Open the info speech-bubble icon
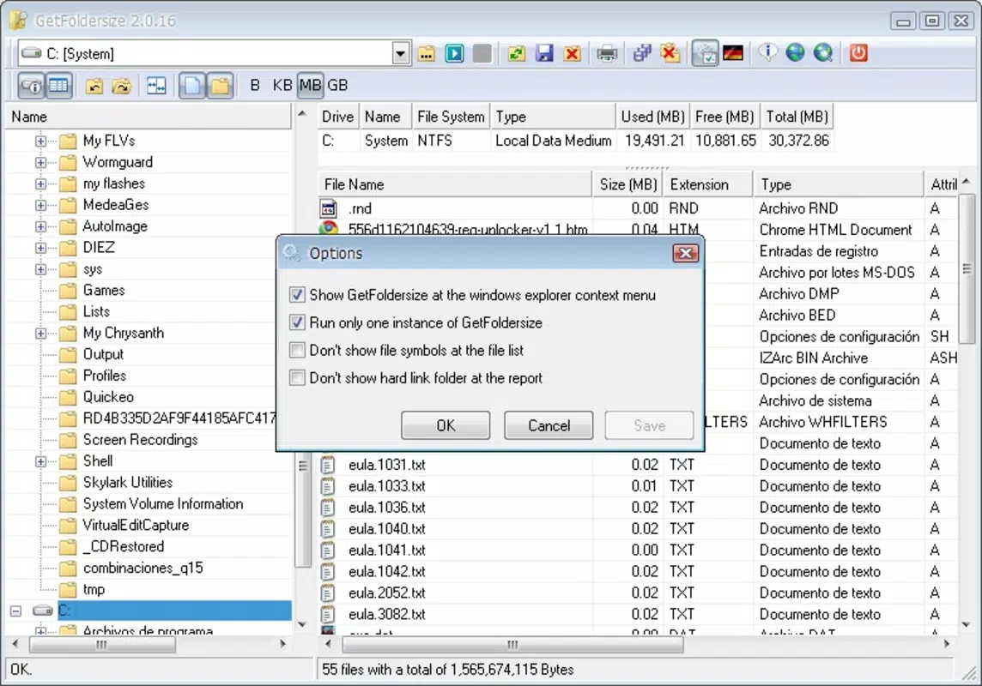Image resolution: width=982 pixels, height=686 pixels. pos(767,54)
